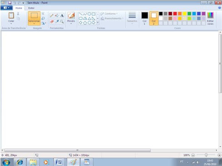The height and width of the screenshot is (166, 222).
Task: Select the Text tool (letter A)
Action: (62, 15)
